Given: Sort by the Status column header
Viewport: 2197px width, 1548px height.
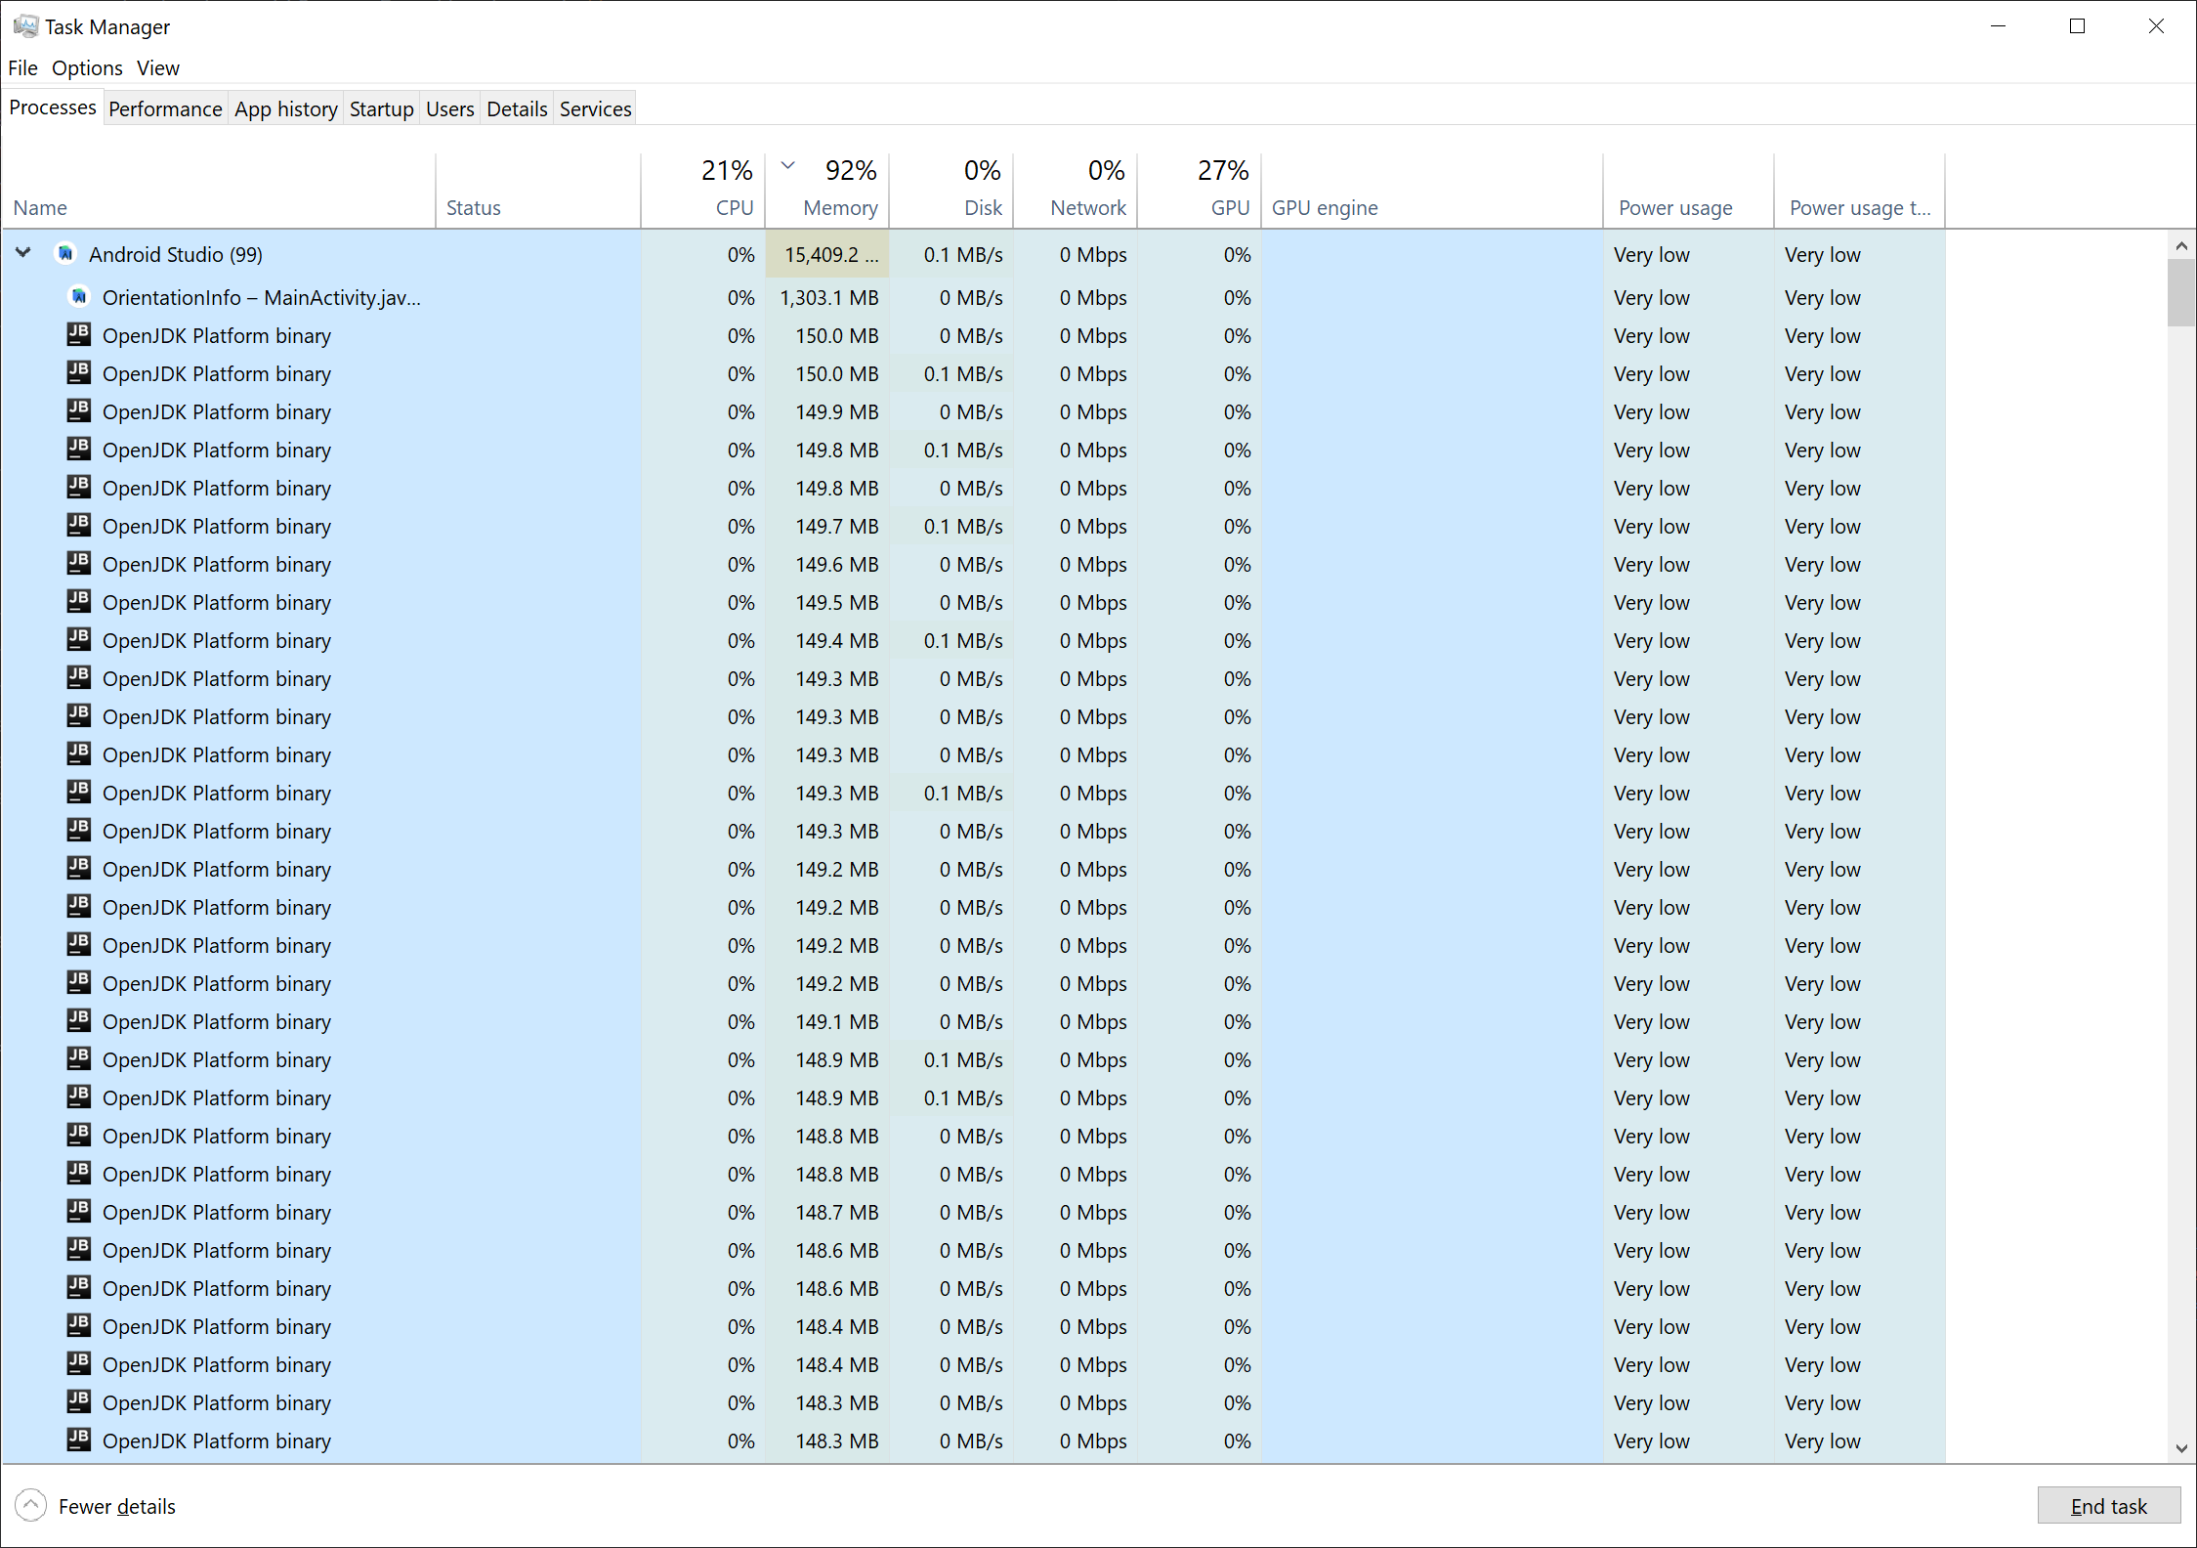Looking at the screenshot, I should [x=538, y=192].
